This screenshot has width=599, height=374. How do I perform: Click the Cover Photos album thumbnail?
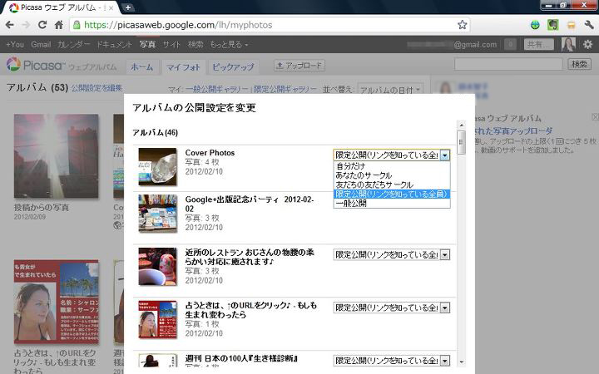pyautogui.click(x=157, y=166)
